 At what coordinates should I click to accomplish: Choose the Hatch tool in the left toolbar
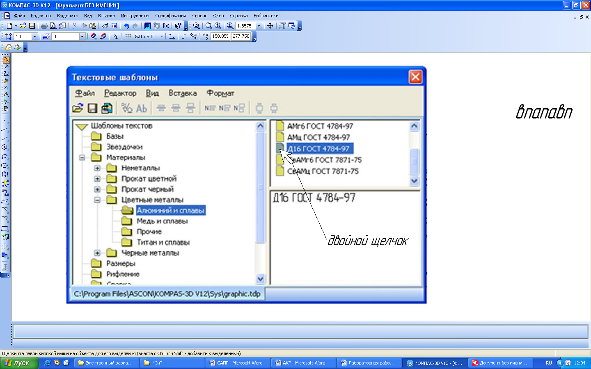click(5, 246)
